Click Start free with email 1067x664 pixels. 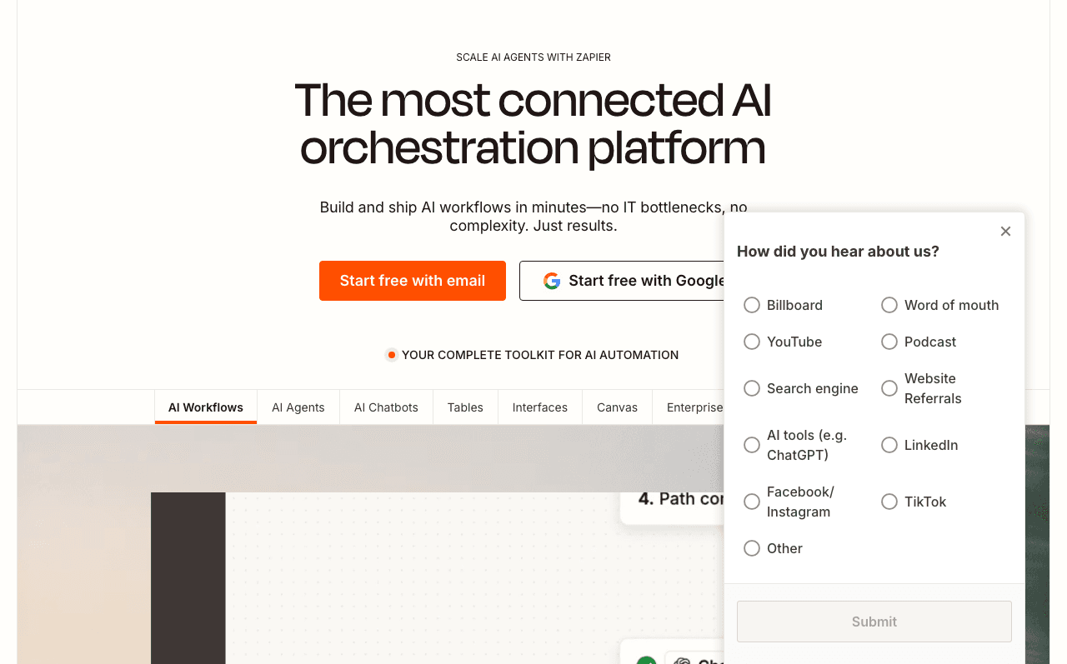(x=412, y=280)
